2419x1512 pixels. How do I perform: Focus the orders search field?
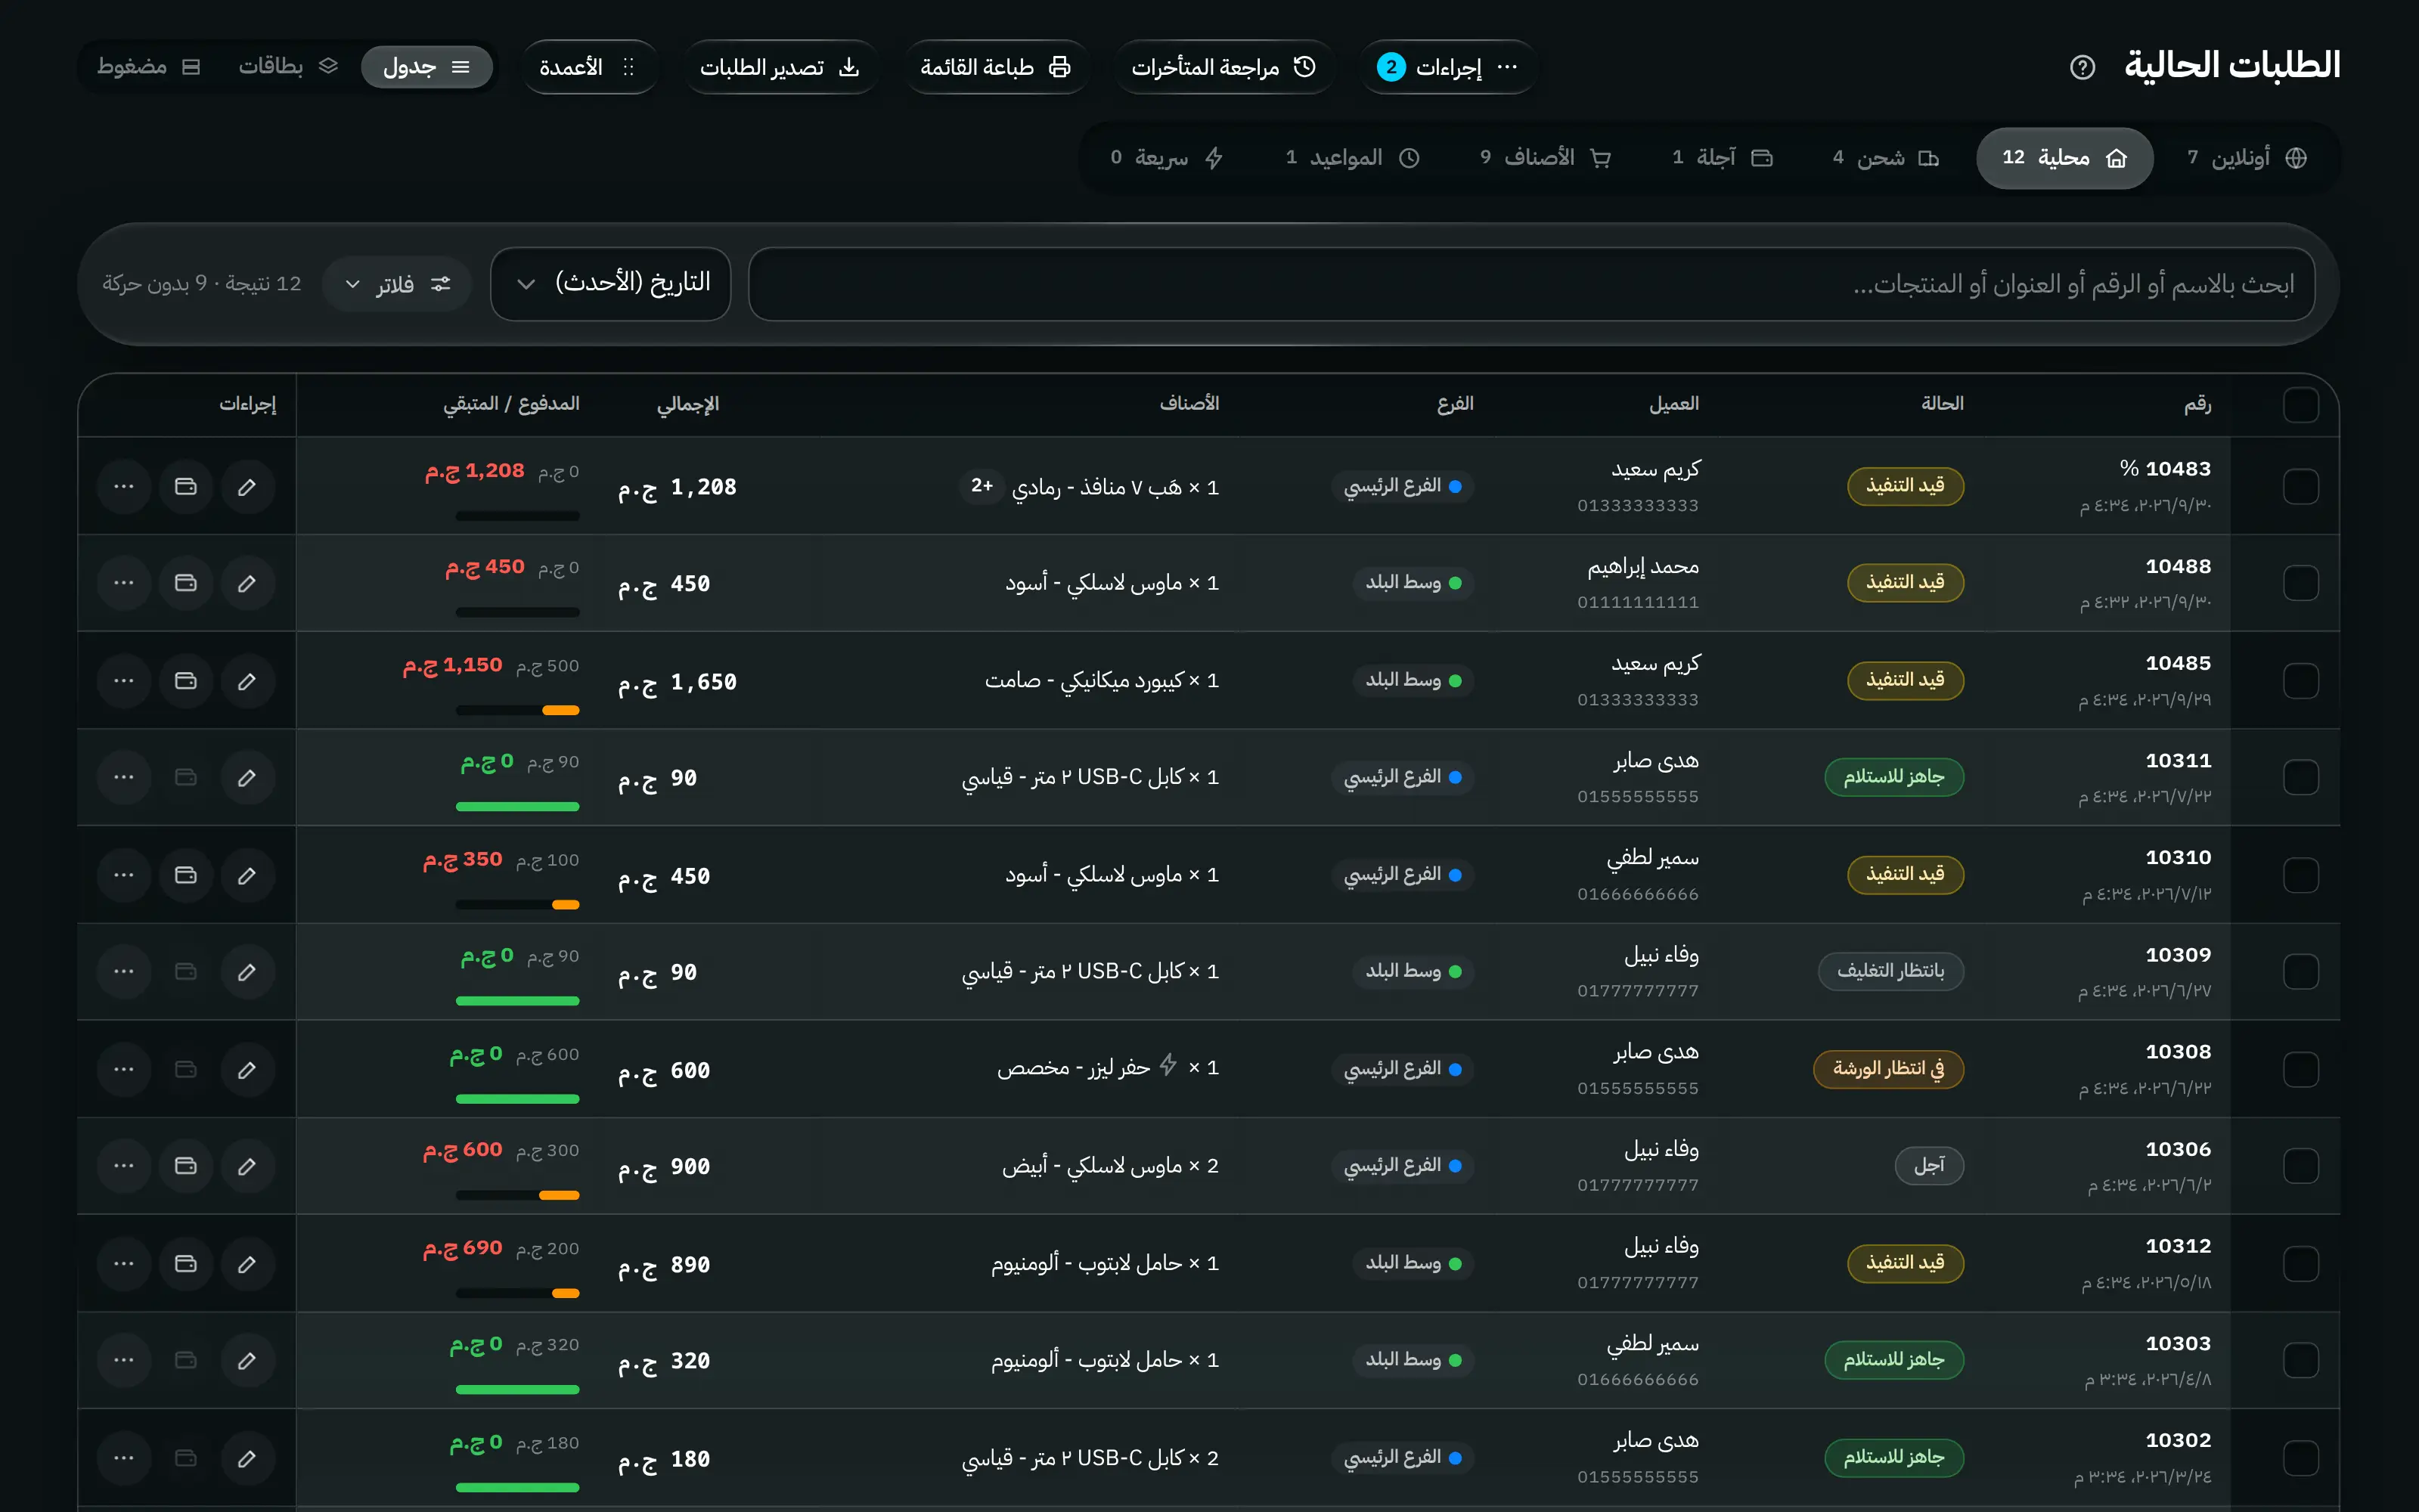[x=1531, y=284]
